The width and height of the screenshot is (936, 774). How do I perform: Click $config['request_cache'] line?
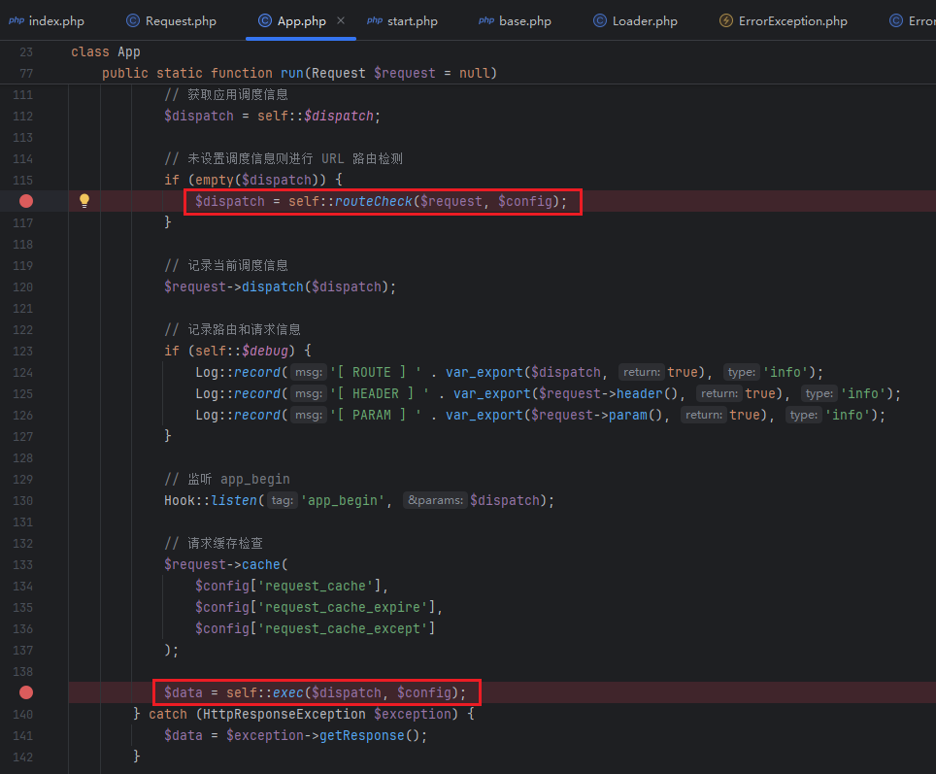tap(291, 586)
